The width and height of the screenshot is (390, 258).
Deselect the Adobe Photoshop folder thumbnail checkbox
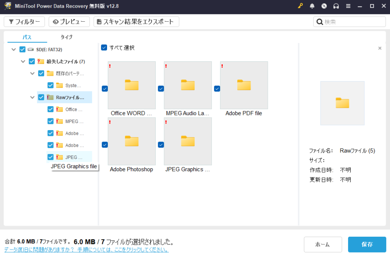[x=104, y=145]
